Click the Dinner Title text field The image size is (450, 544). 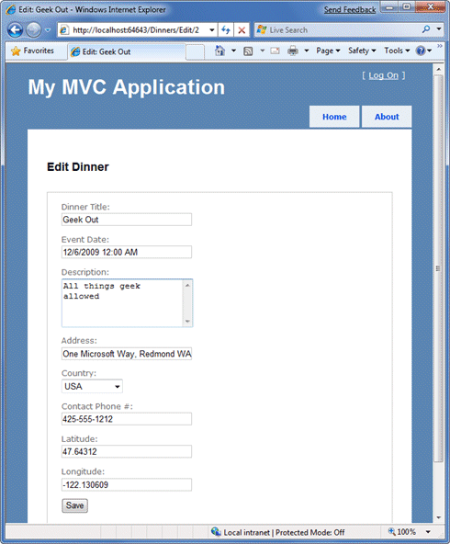point(127,220)
